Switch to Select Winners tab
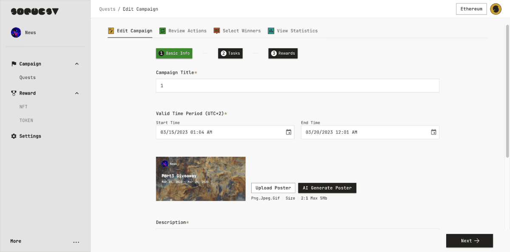 coord(237,31)
